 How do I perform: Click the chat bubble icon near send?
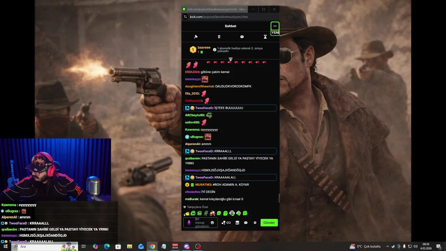tap(246, 223)
